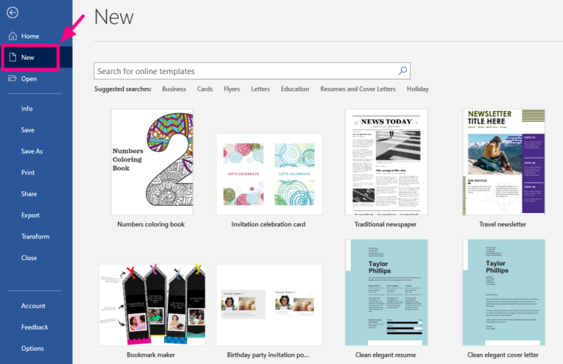Screen dimensions: 563x364
Task: Select the Transform option
Action: pos(35,237)
